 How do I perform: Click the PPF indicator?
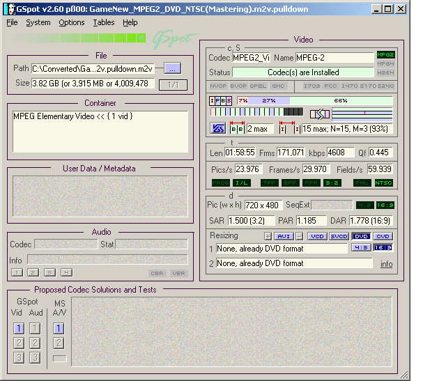coord(312,182)
